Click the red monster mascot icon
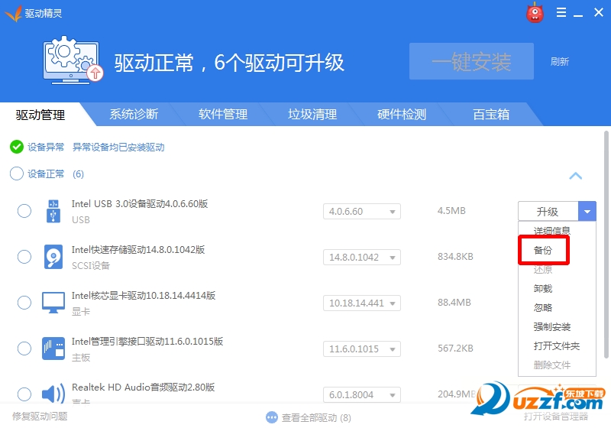611x428 pixels. (x=535, y=12)
